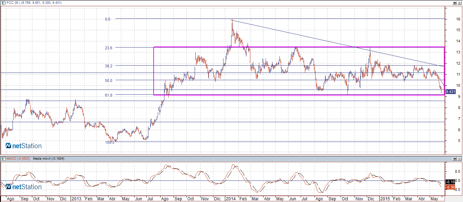Select the 38.2 Fibonacci level label
Image resolution: width=463 pixels, height=202 pixels.
[109, 66]
